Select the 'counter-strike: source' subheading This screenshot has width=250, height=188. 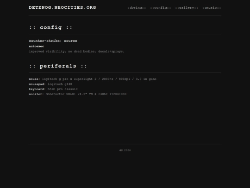click(x=53, y=41)
